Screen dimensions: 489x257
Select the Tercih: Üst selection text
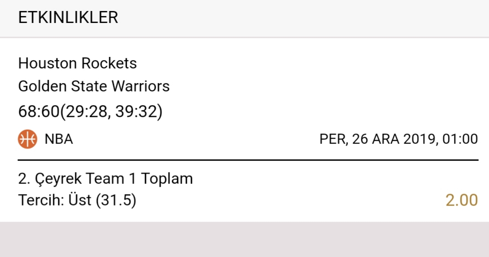(x=55, y=200)
